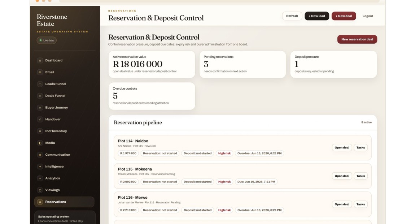The image size is (415, 224).
Task: Open the Communication section
Action: 64,155
